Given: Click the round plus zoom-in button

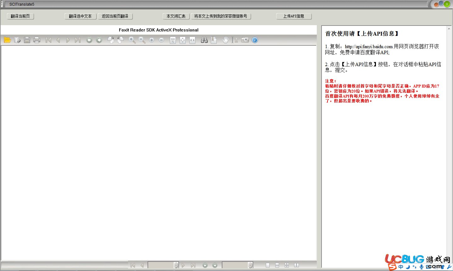Looking at the screenshot, I should [152, 40].
